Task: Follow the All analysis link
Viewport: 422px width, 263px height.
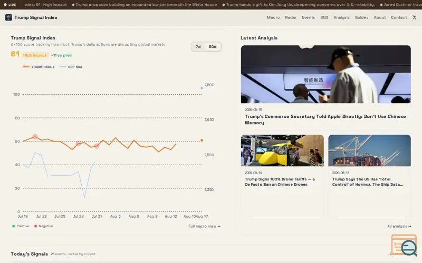Action: [399, 226]
